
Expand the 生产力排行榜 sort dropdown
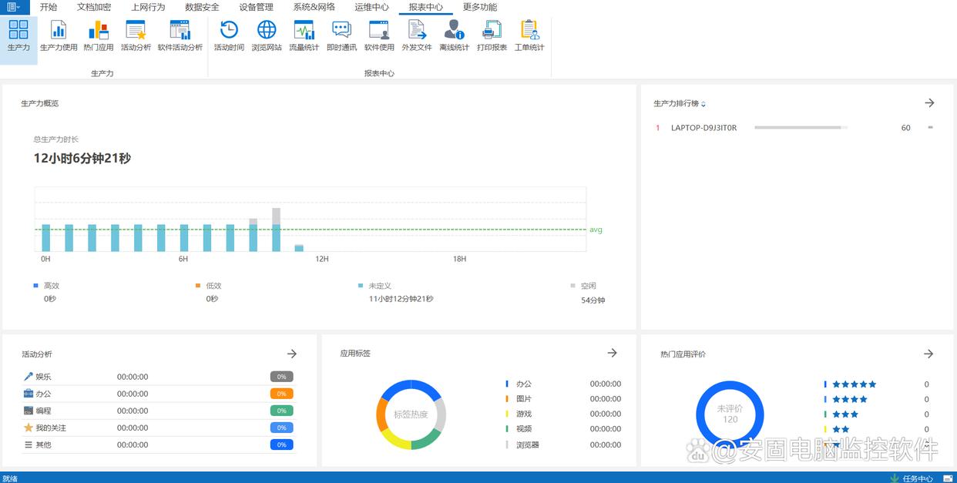pos(703,104)
